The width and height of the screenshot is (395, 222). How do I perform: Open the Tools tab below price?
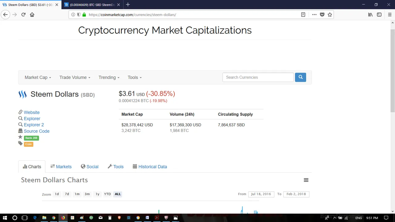(115, 166)
